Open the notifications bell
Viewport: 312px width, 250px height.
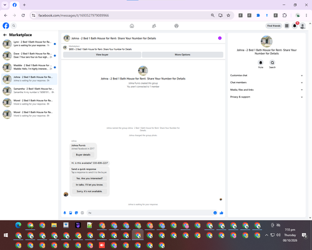pyautogui.click(x=295, y=26)
